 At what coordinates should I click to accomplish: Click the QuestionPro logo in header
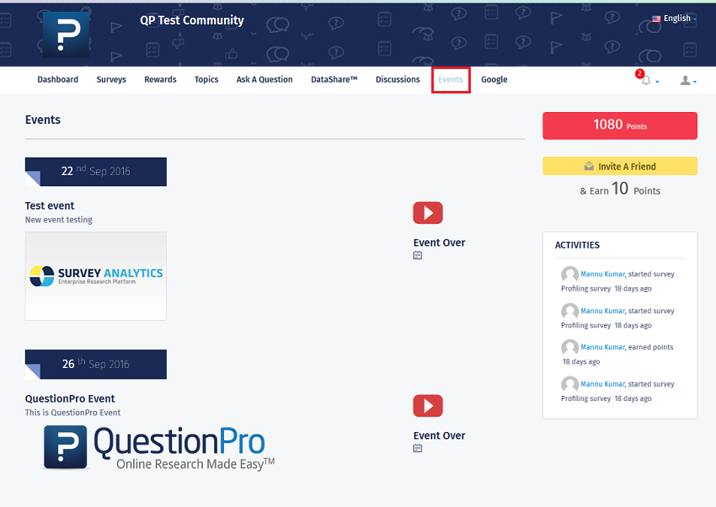pyautogui.click(x=66, y=35)
